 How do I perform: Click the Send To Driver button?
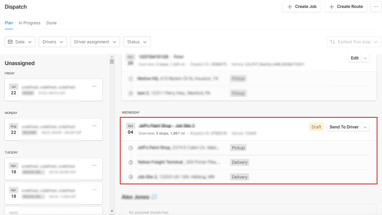point(344,127)
